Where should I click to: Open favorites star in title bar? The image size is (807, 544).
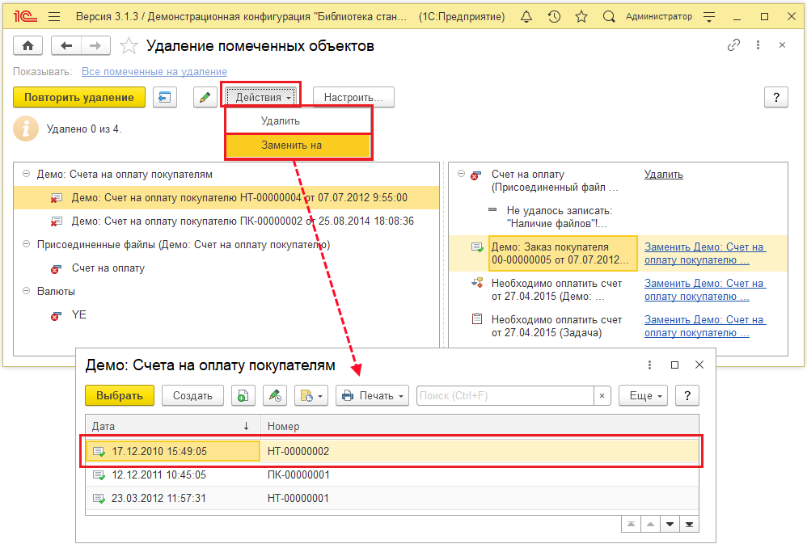click(x=581, y=16)
